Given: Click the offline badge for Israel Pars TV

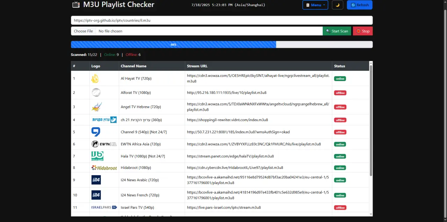Looking at the screenshot, I should click(340, 207).
